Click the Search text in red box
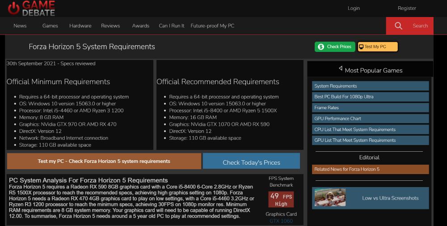This screenshot has height=226, width=447. point(420,26)
